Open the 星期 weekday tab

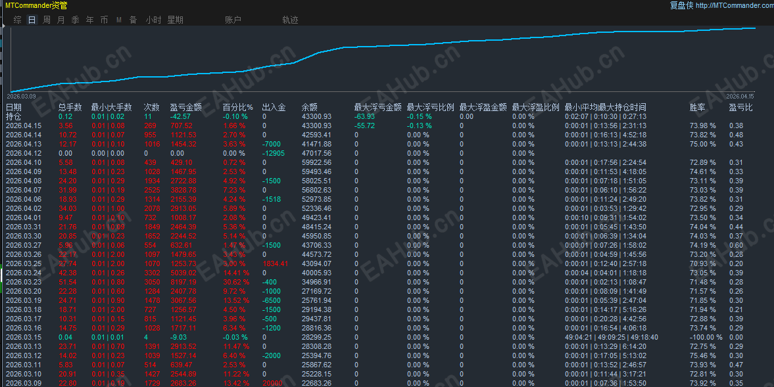point(175,20)
